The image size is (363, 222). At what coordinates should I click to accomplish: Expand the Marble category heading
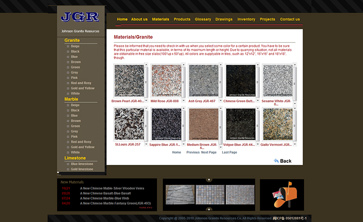tap(71, 99)
